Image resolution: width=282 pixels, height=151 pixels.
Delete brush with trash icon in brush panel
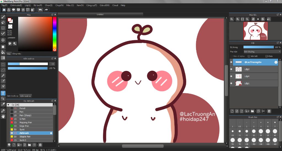pos(40,145)
